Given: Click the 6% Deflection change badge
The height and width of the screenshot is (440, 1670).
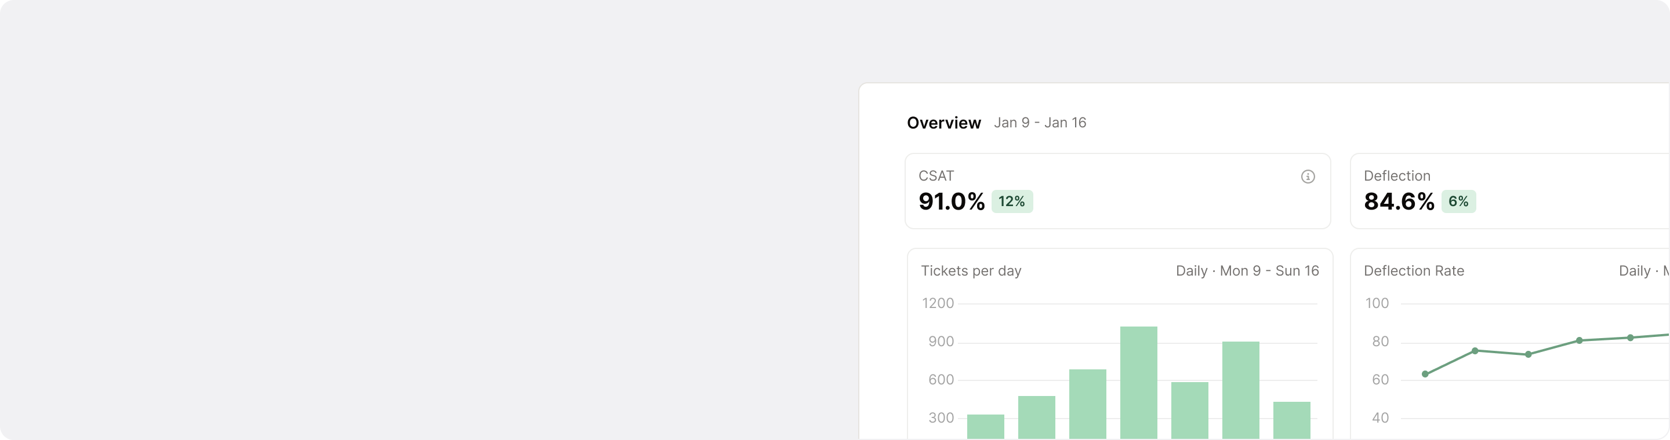Looking at the screenshot, I should (x=1458, y=202).
